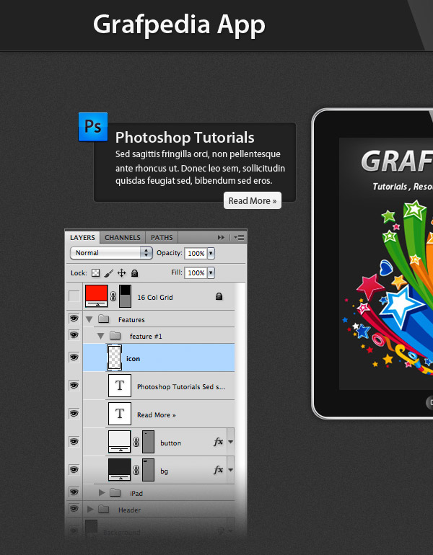Click the lock image pixels brush icon
Image resolution: width=433 pixels, height=555 pixels.
pyautogui.click(x=109, y=273)
